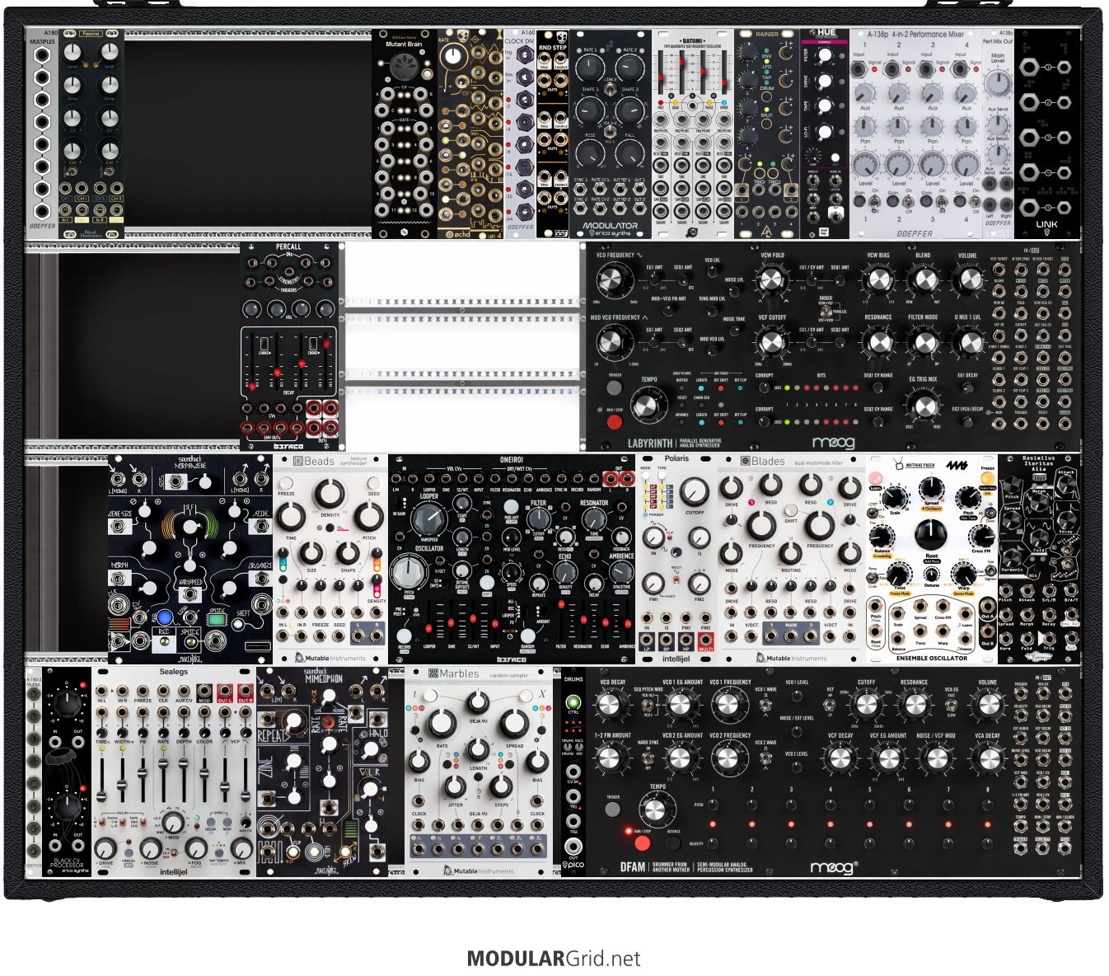This screenshot has width=1109, height=976.
Task: Click the Input volume slider on Oneiroi
Action: click(x=497, y=620)
